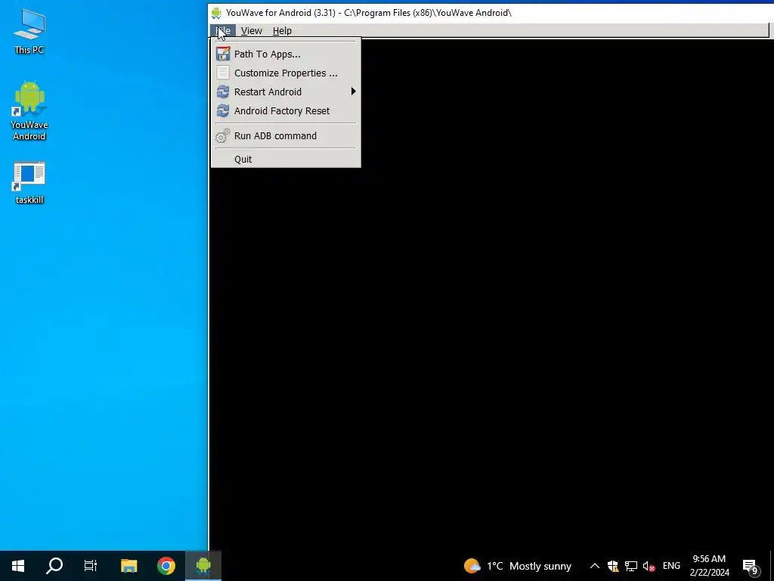This screenshot has width=774, height=581.
Task: Click the Customize Properties page icon
Action: coord(223,73)
